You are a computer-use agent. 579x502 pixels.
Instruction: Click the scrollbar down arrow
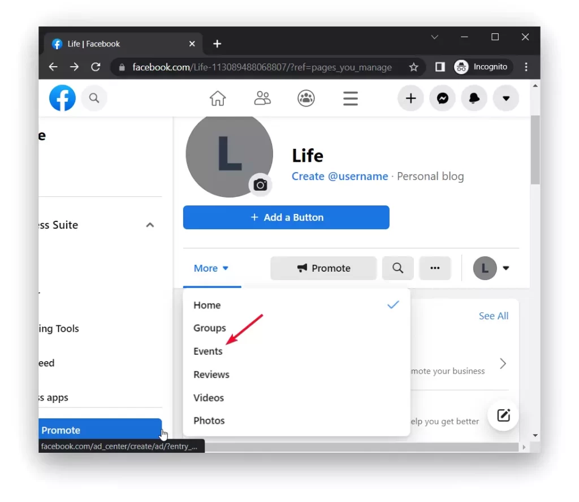tap(535, 435)
